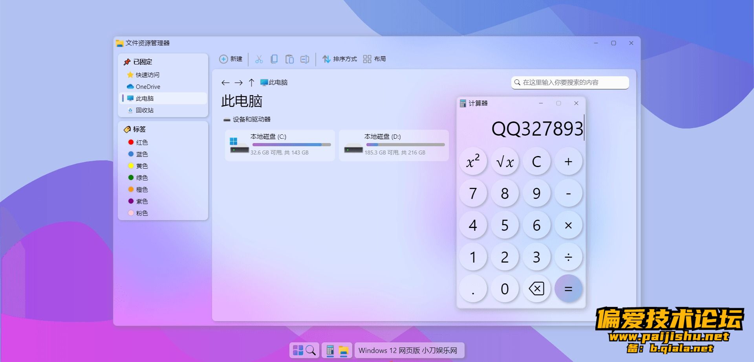
Task: Collapse Devices and drives (设备和驱动器) group
Action: pos(247,119)
